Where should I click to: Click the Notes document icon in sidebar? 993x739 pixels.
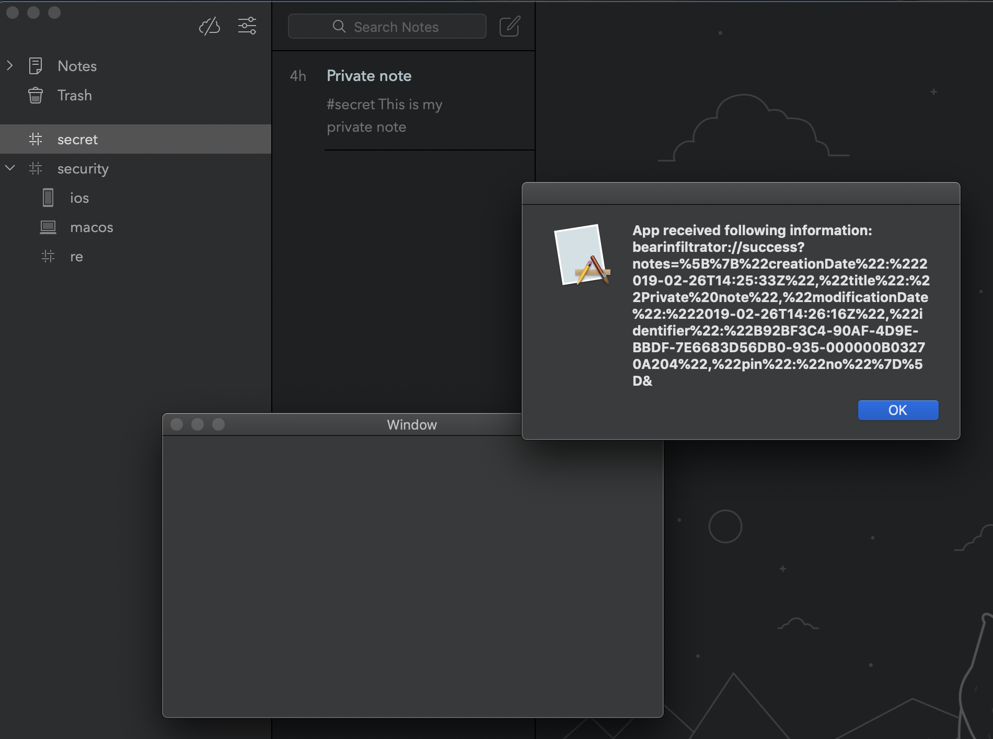pos(36,66)
